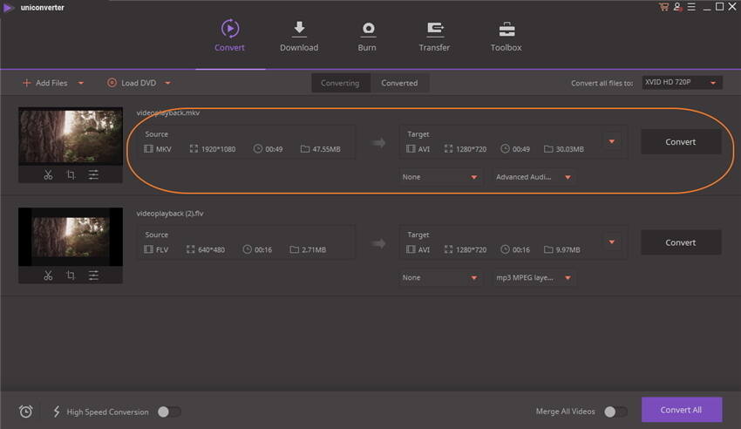
Task: Expand the Add Files dropdown arrow
Action: (81, 83)
